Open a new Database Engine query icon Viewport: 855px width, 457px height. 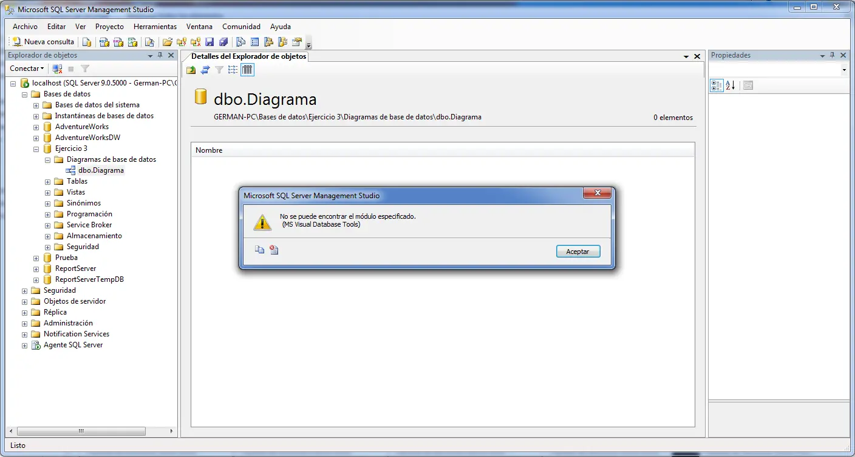pos(87,42)
